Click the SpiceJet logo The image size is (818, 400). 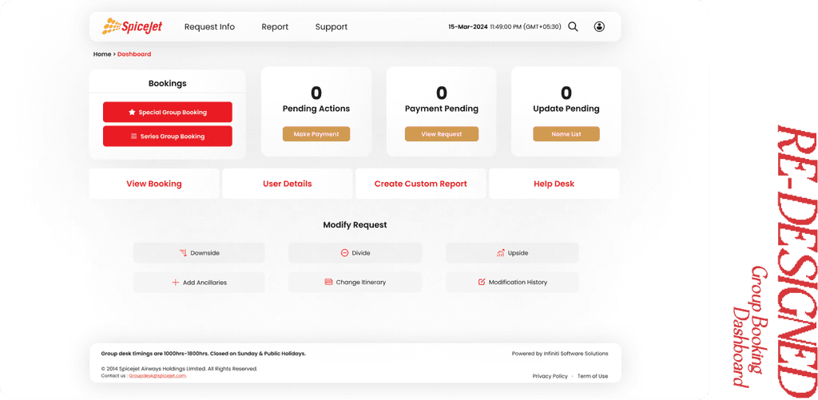[x=132, y=26]
